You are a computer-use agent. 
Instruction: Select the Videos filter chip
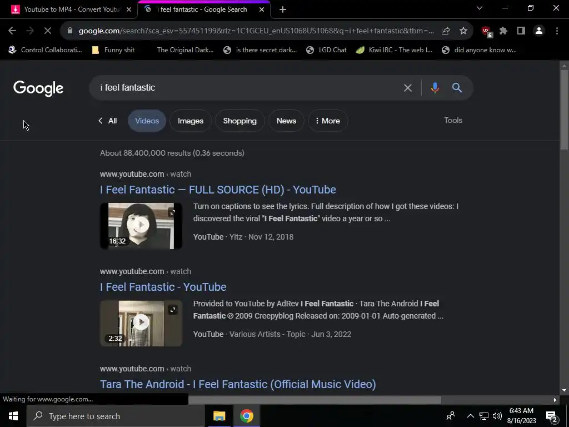click(147, 121)
